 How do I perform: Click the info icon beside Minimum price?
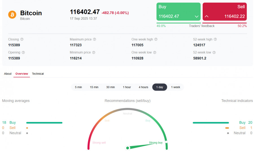[x=94, y=52]
